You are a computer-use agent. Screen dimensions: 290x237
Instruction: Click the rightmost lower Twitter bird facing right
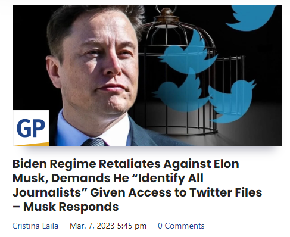click(x=231, y=101)
